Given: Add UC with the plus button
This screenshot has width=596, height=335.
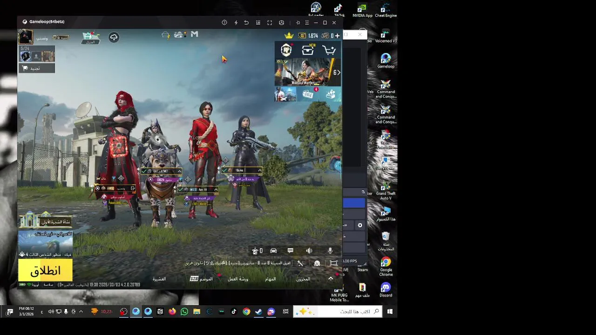Looking at the screenshot, I should [337, 36].
